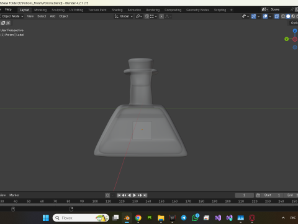This screenshot has height=224, width=298.
Task: Switch to material preview shading
Action: click(x=293, y=16)
